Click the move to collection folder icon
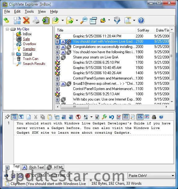178x189 pixels. tap(70, 20)
